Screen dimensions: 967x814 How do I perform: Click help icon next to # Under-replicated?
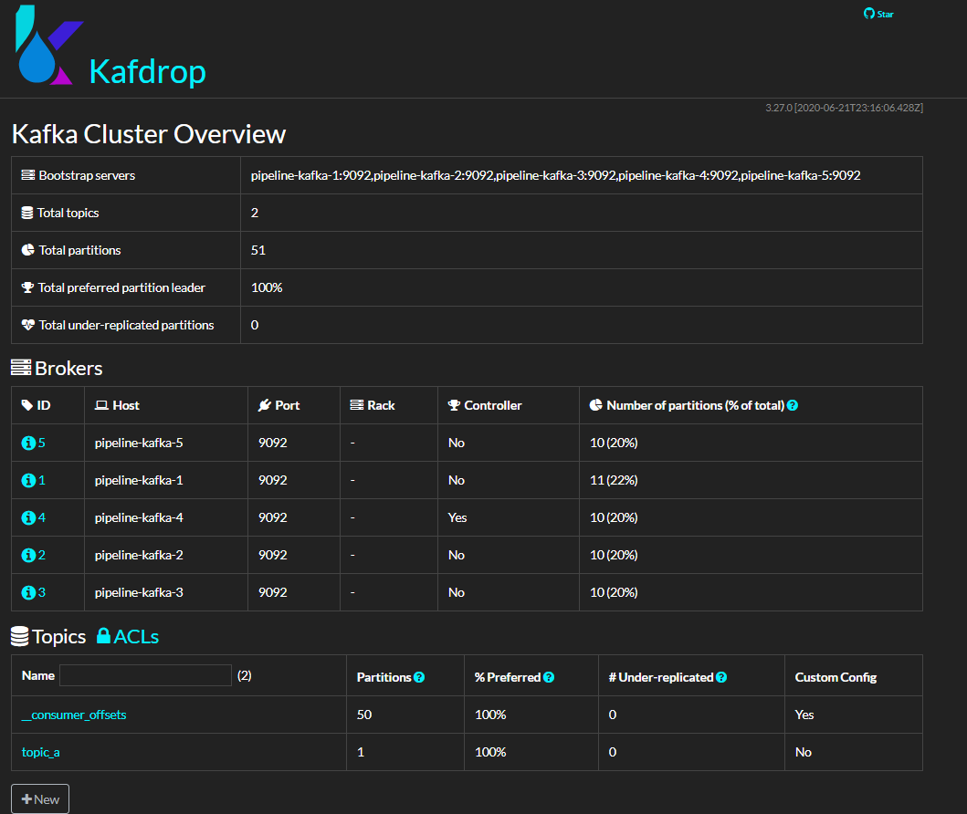721,677
